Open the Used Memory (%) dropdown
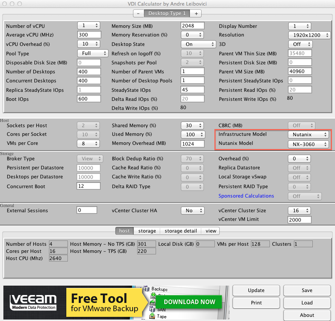 pyautogui.click(x=193, y=134)
